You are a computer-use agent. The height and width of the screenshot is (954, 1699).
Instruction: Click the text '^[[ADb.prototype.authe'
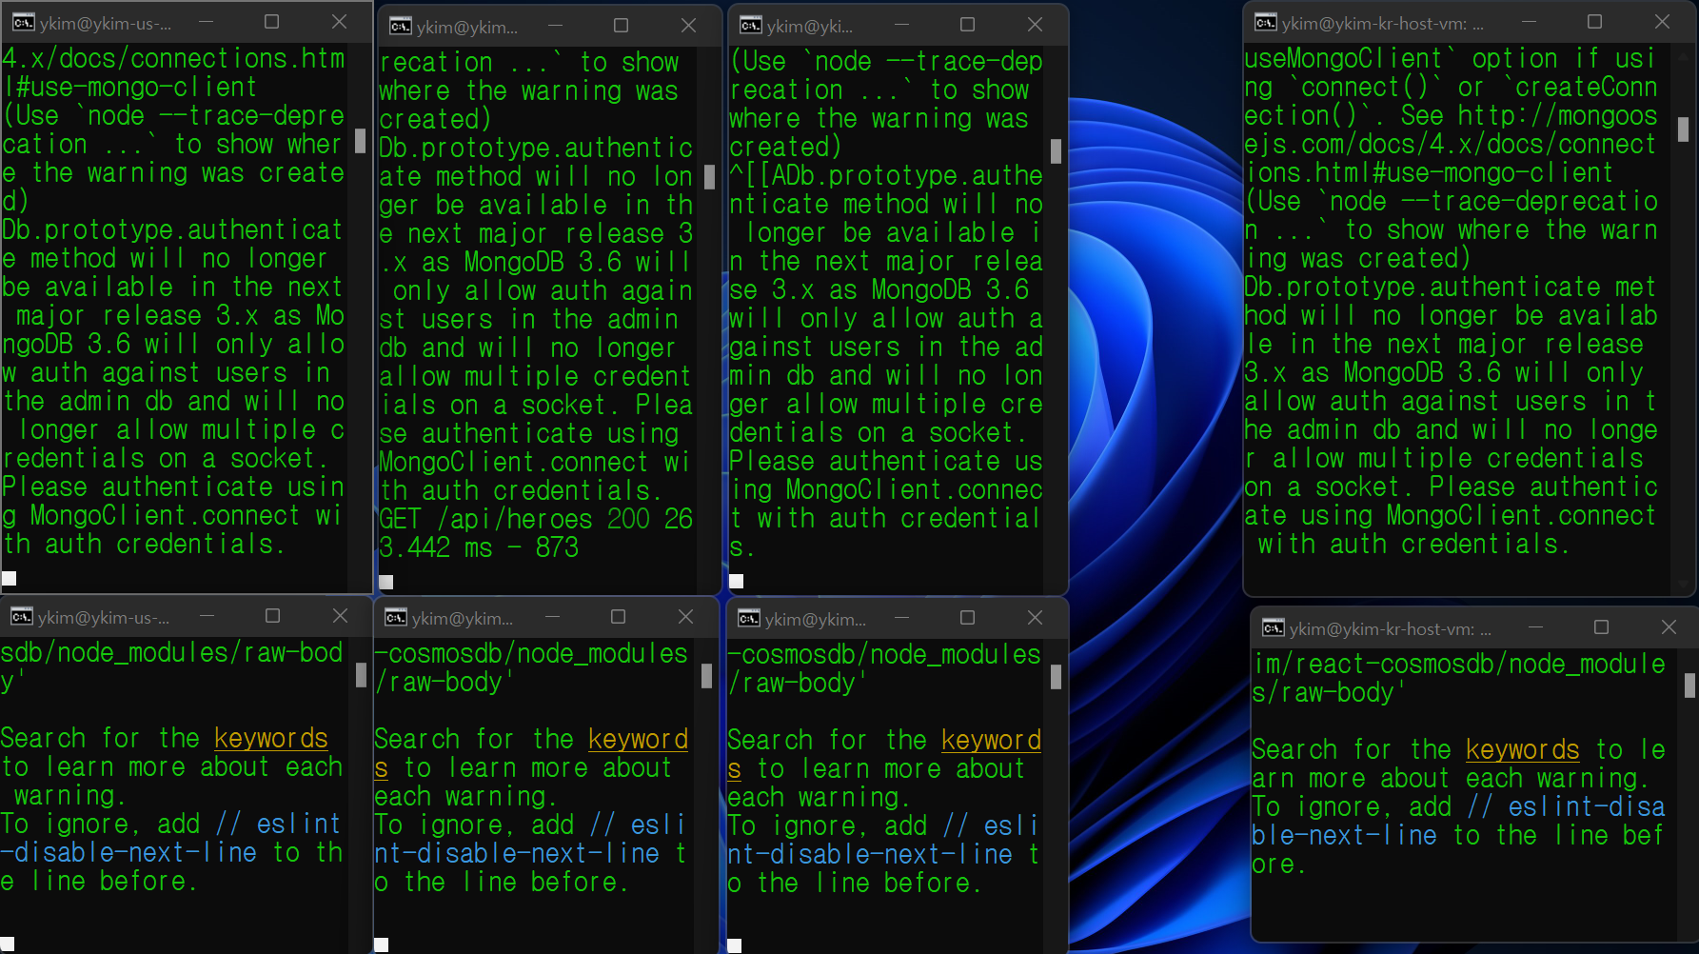pos(886,175)
